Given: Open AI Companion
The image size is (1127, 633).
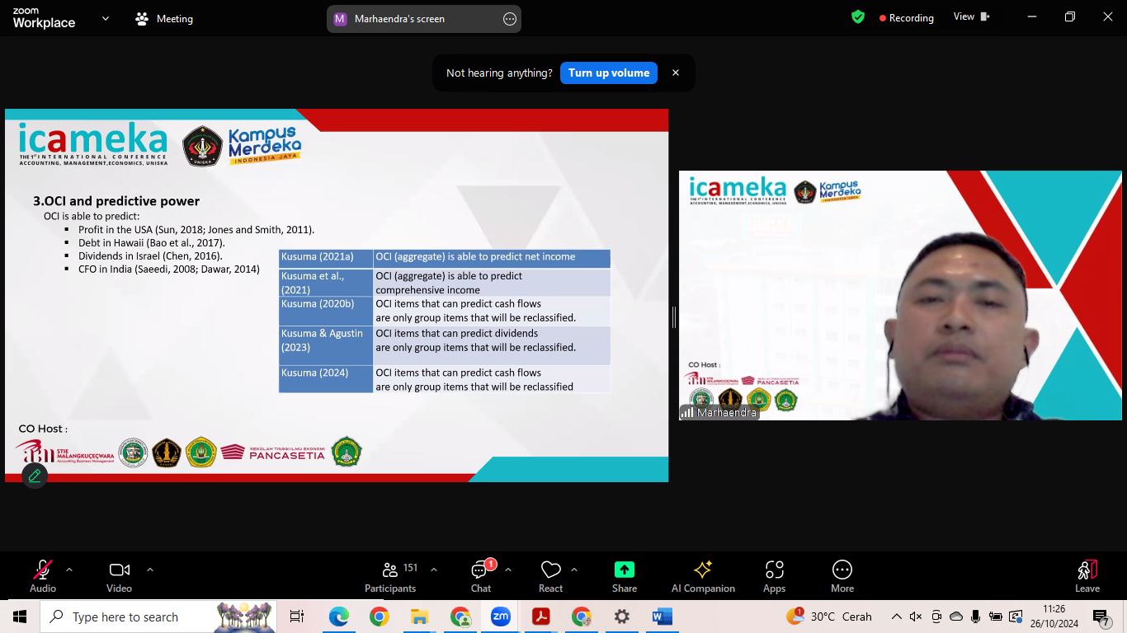Looking at the screenshot, I should click(703, 575).
